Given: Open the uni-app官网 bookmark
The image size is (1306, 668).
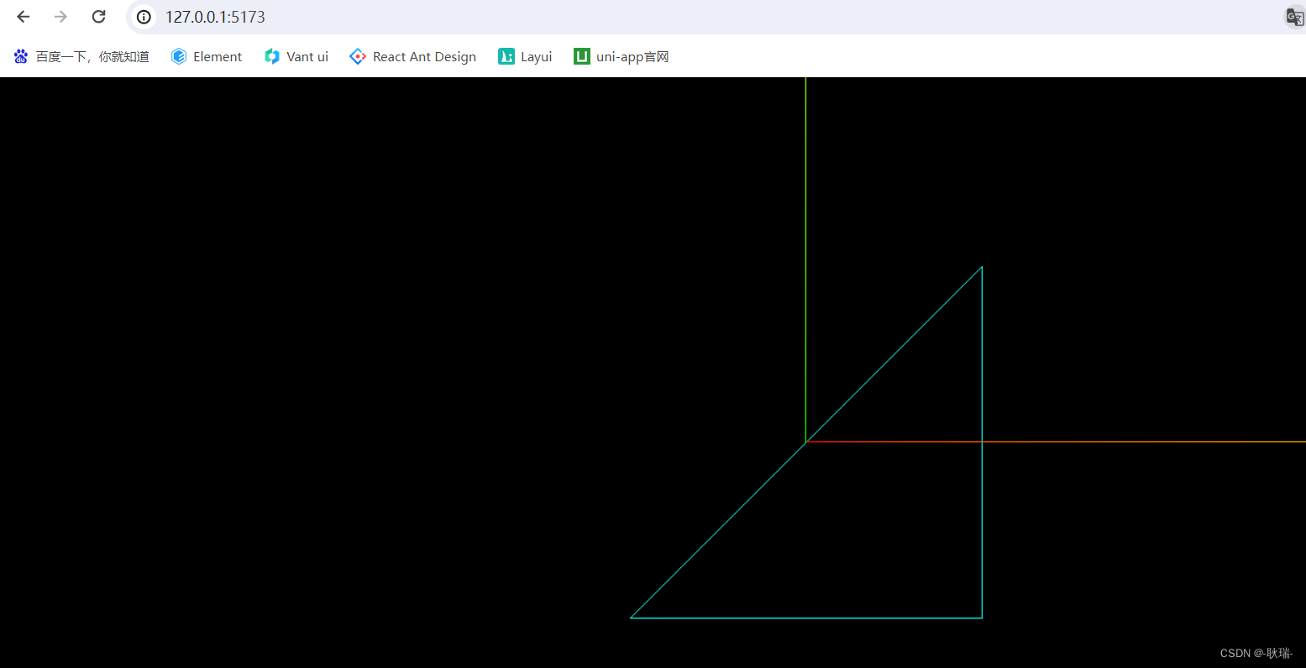Looking at the screenshot, I should point(622,56).
